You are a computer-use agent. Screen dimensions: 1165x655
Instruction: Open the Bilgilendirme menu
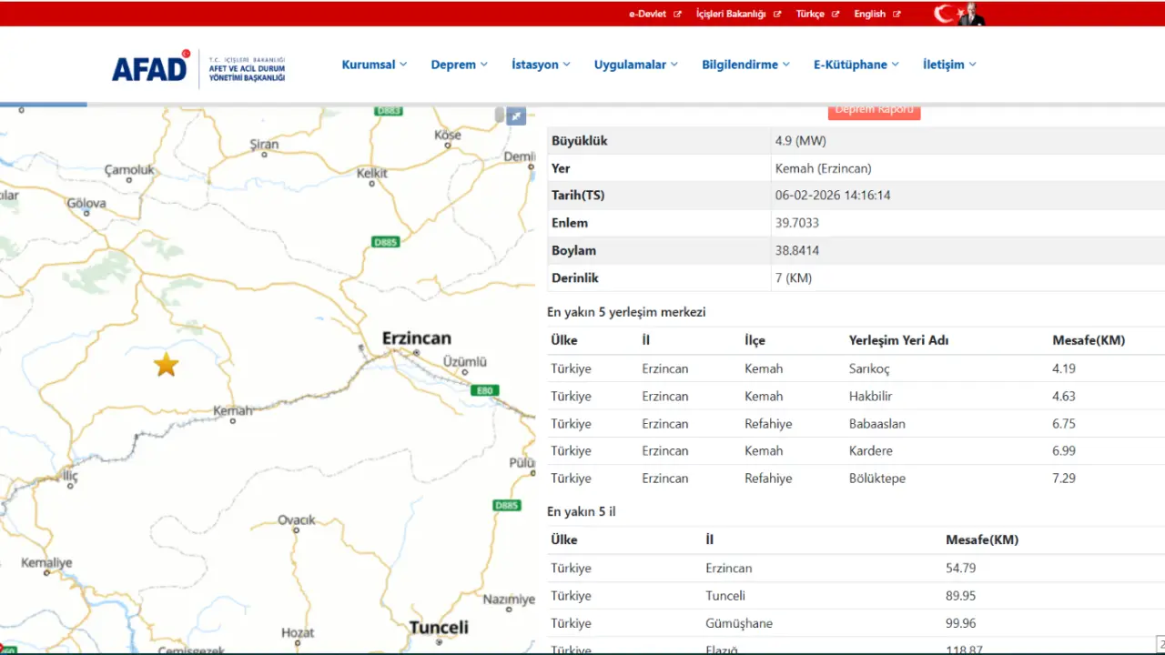(745, 65)
